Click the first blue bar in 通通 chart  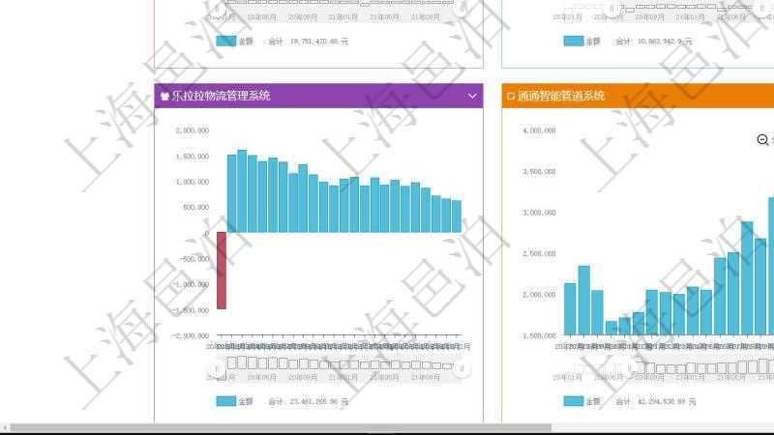point(570,309)
